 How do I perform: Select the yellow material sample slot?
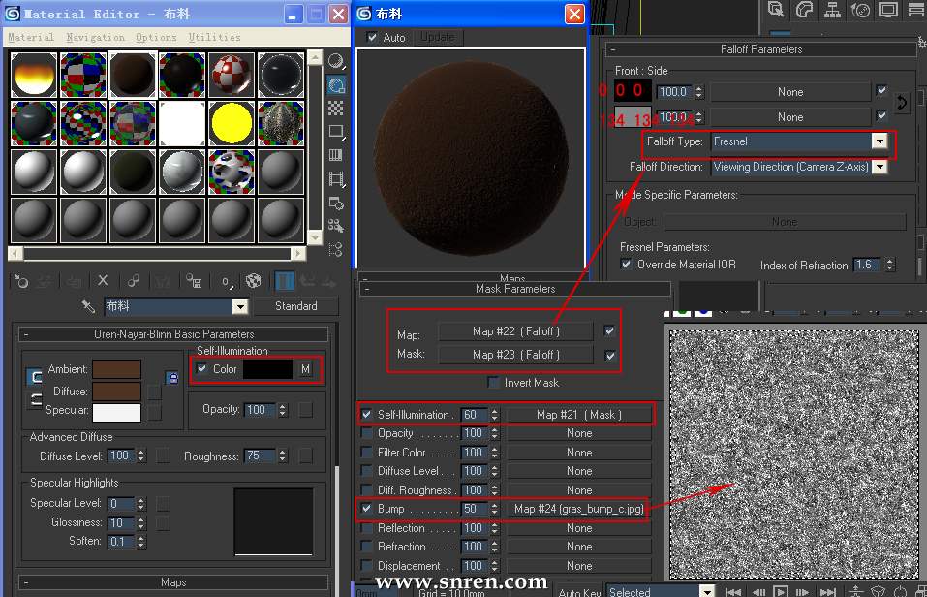coord(232,123)
